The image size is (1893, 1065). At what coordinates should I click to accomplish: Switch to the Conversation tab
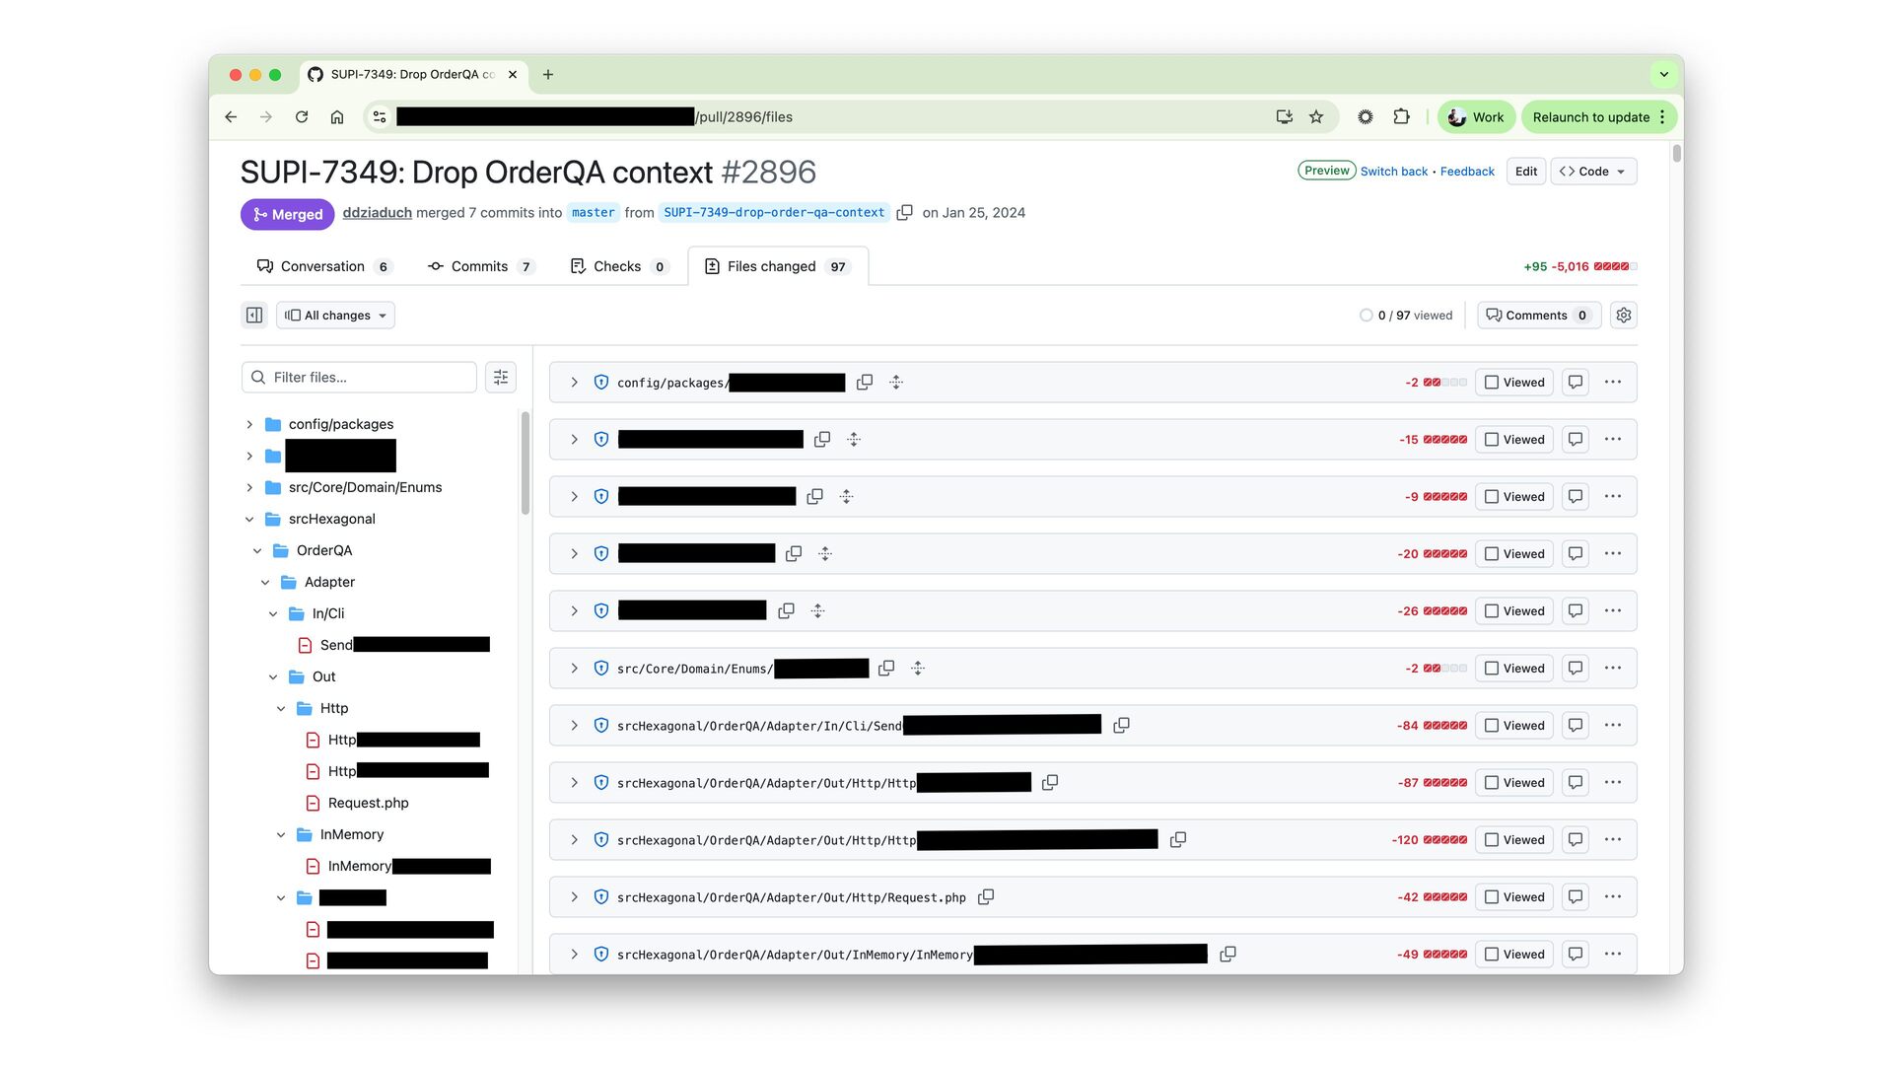(x=322, y=267)
